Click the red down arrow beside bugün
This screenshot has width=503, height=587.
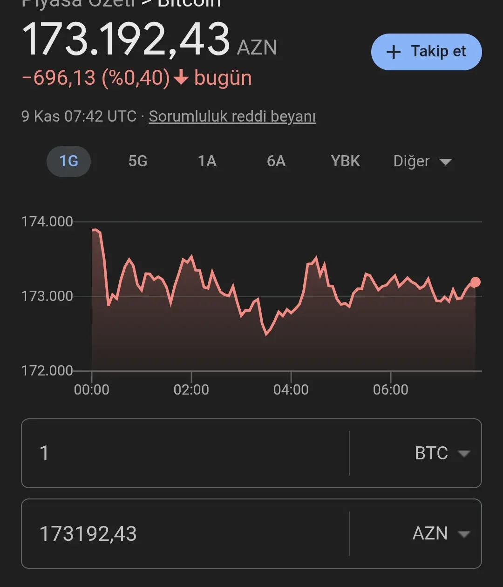(181, 78)
